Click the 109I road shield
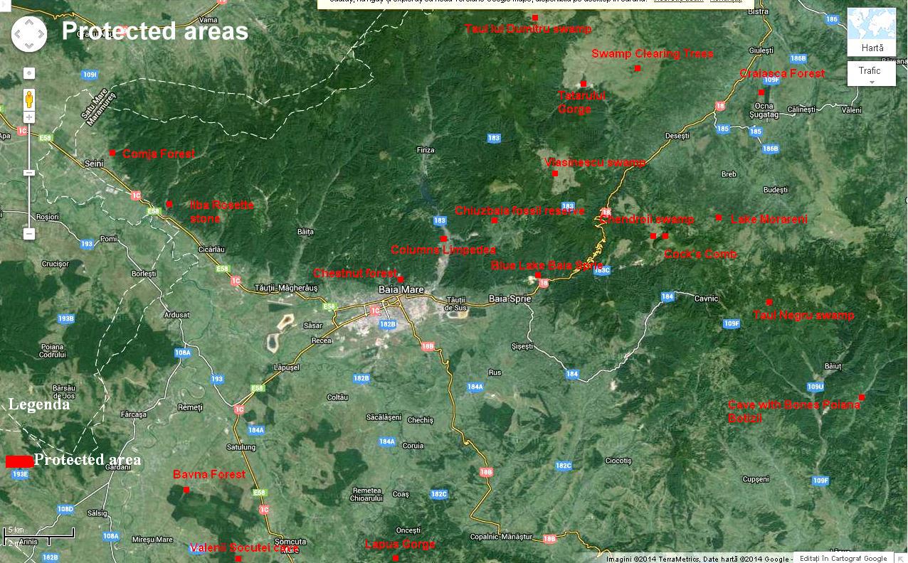The width and height of the screenshot is (908, 563). [x=90, y=75]
